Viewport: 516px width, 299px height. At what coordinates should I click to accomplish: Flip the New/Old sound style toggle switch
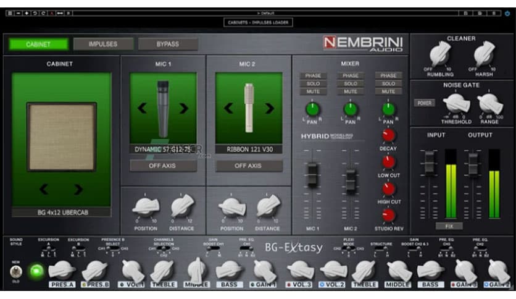pos(16,272)
